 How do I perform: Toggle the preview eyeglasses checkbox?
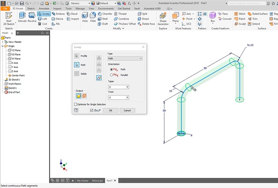pyautogui.click(x=92, y=110)
